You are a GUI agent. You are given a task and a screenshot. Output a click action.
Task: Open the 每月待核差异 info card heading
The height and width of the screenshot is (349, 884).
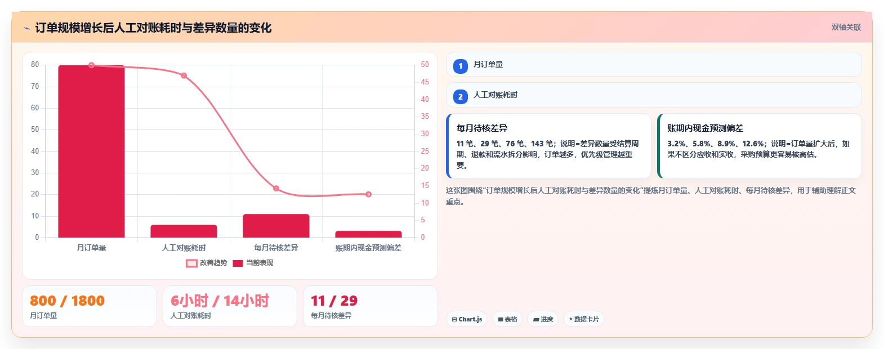[x=482, y=128]
